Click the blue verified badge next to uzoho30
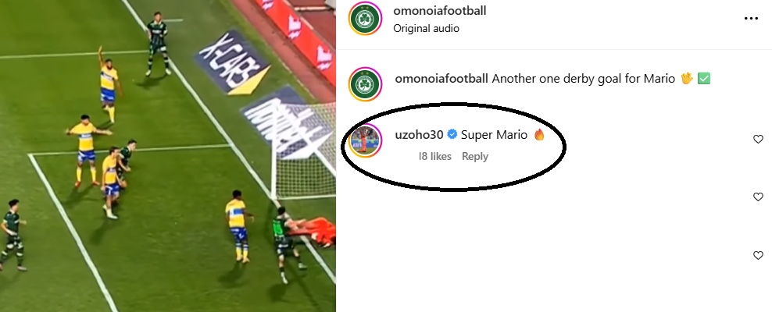772x312 pixels. (452, 135)
